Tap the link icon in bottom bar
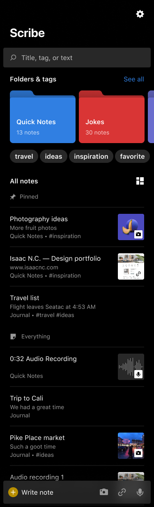154x507 pixels. tap(122, 492)
